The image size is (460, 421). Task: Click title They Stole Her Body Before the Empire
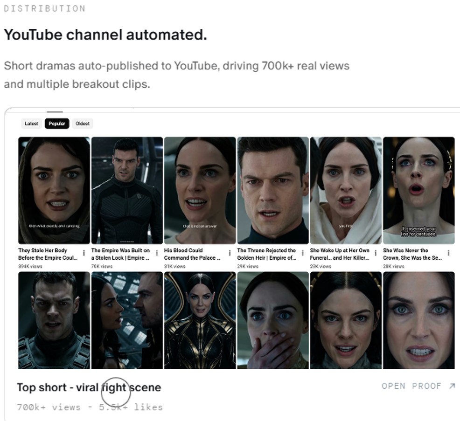[48, 254]
